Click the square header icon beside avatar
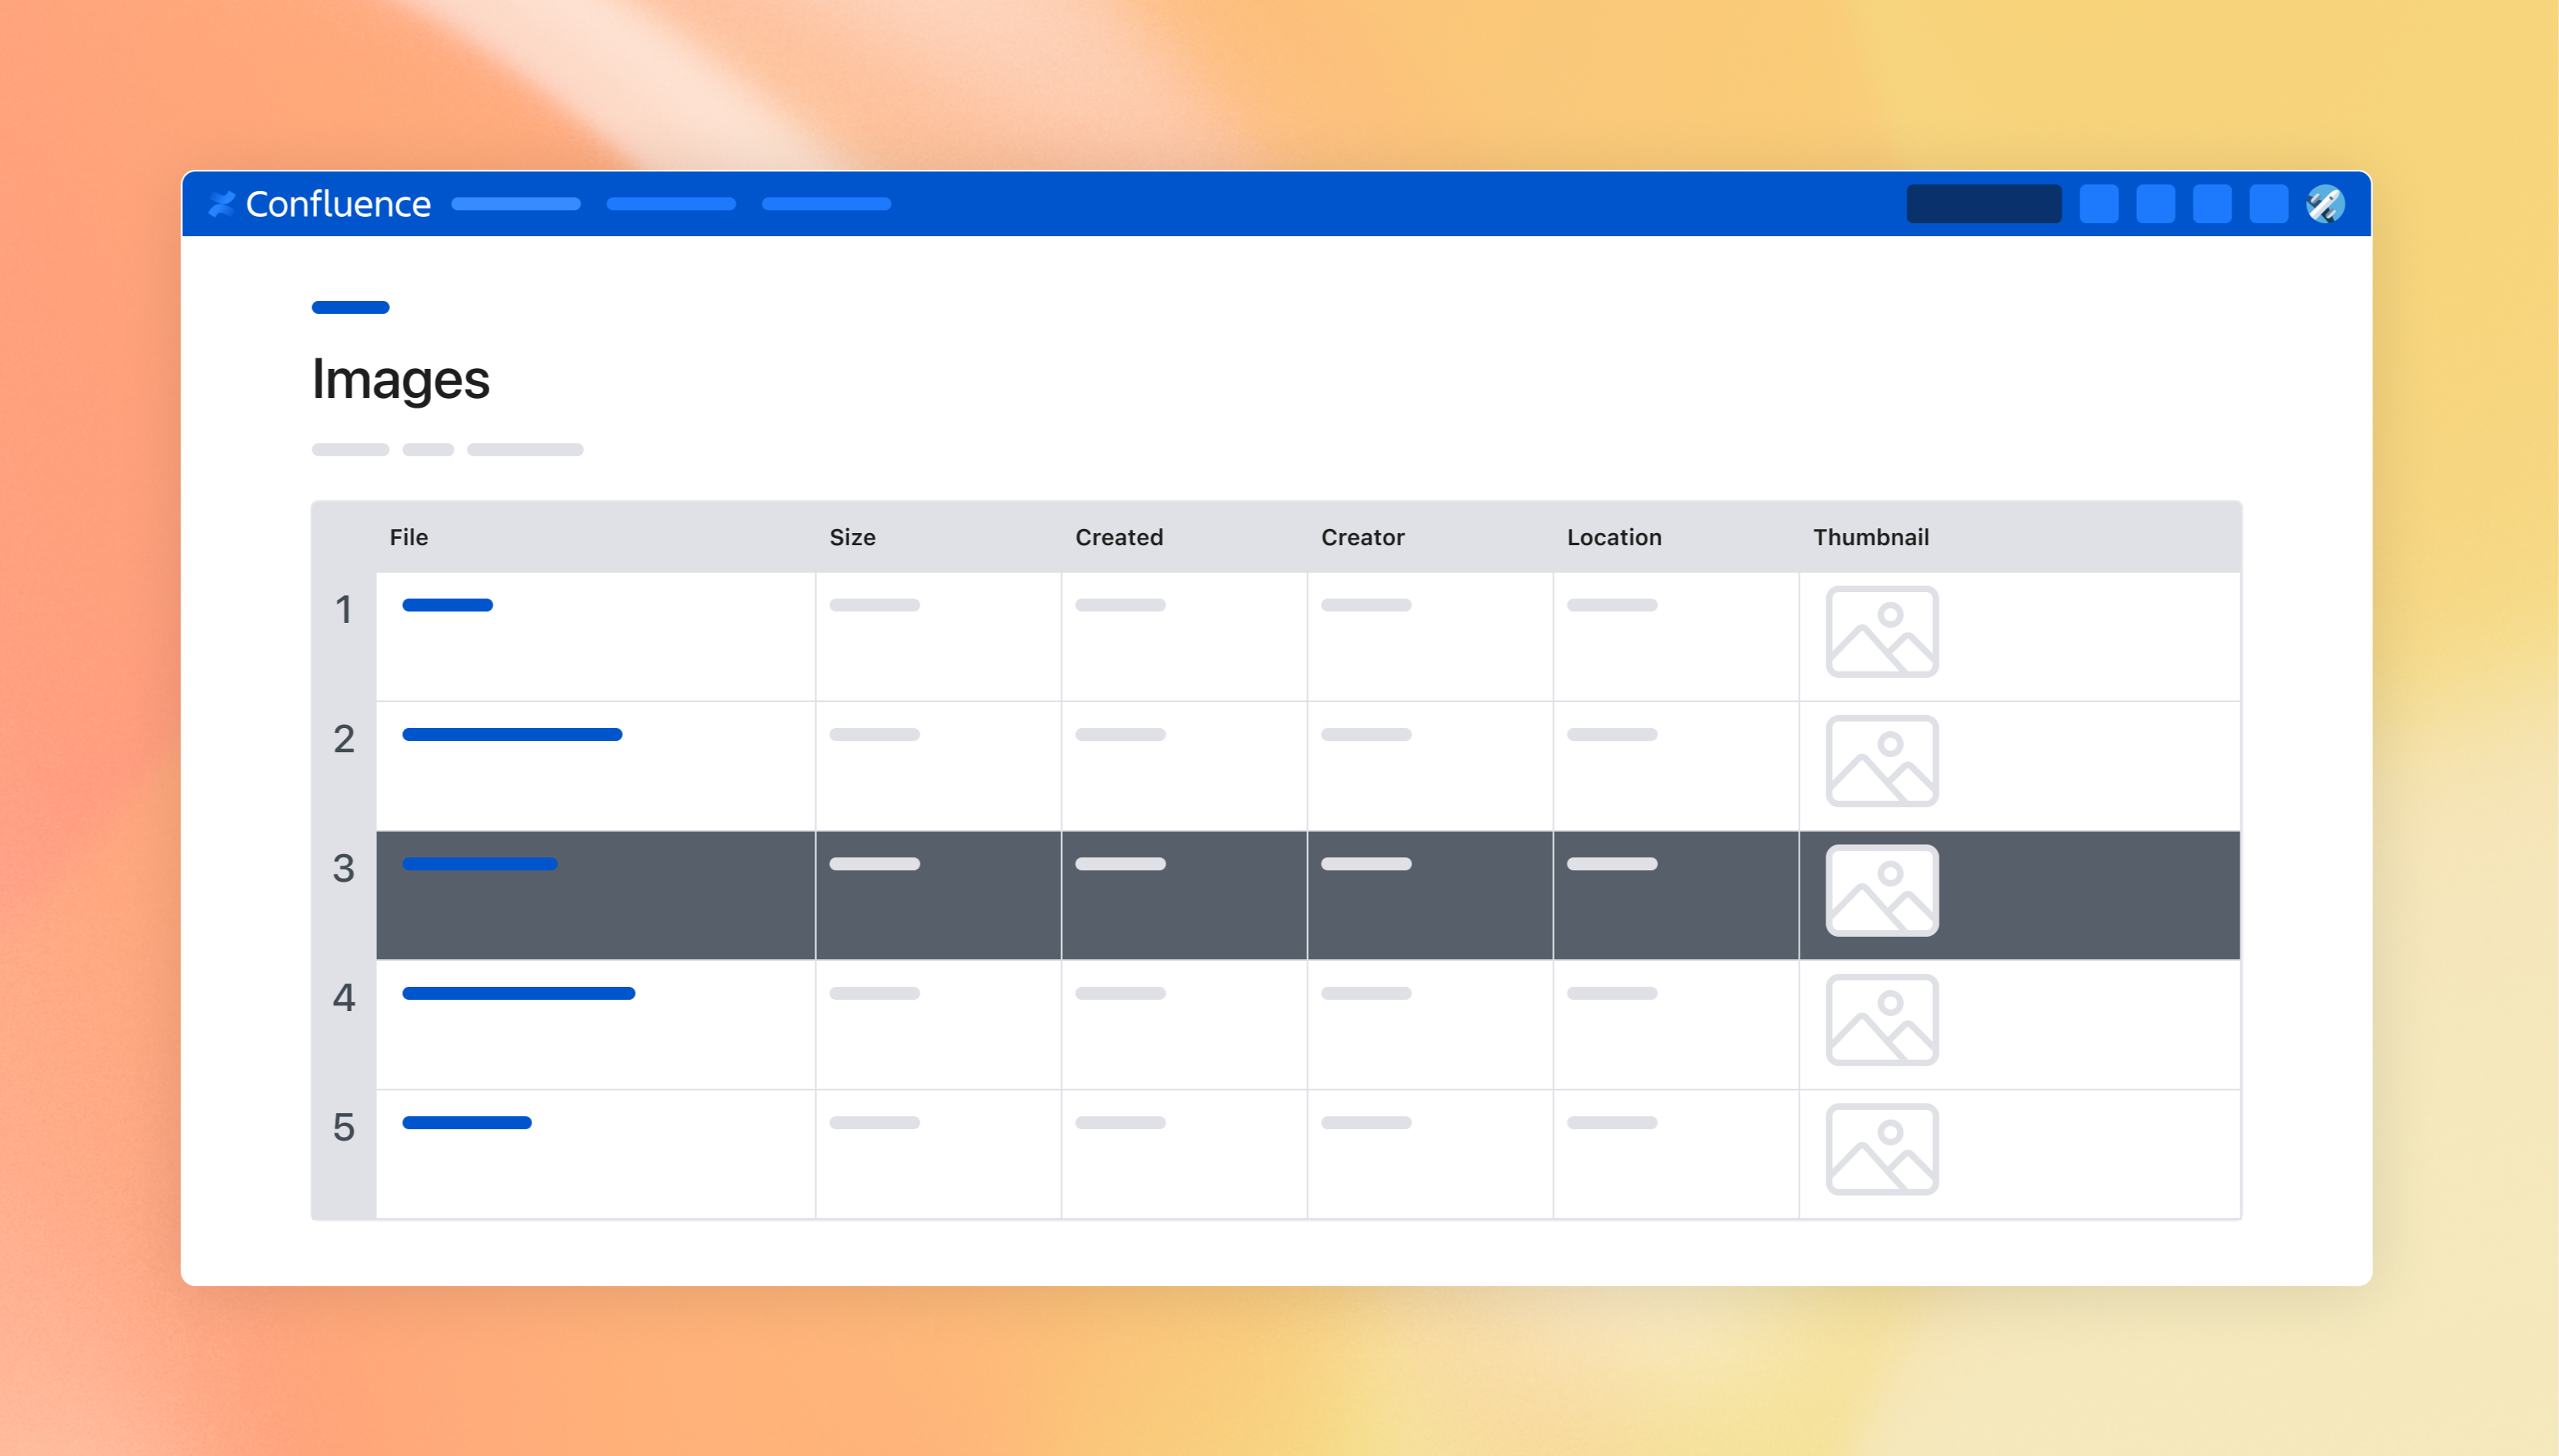The image size is (2559, 1456). [2268, 204]
